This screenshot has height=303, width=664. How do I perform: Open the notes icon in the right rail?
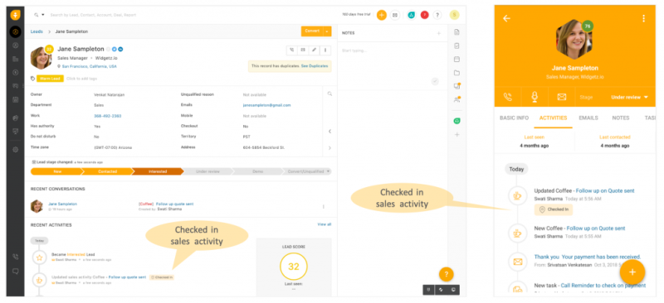point(456,32)
